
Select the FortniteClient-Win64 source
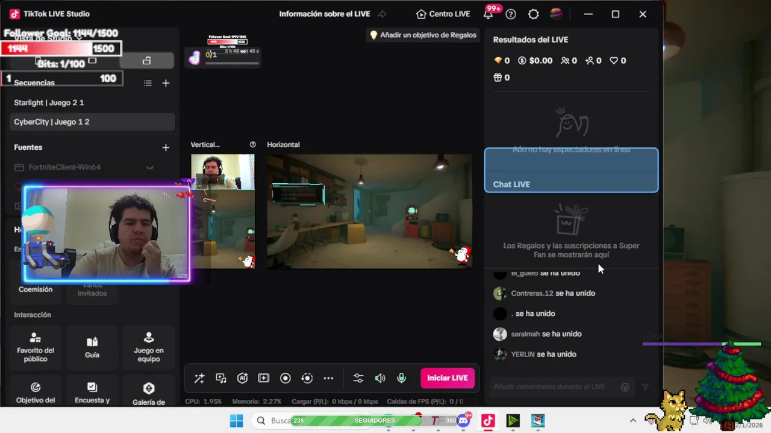[64, 167]
